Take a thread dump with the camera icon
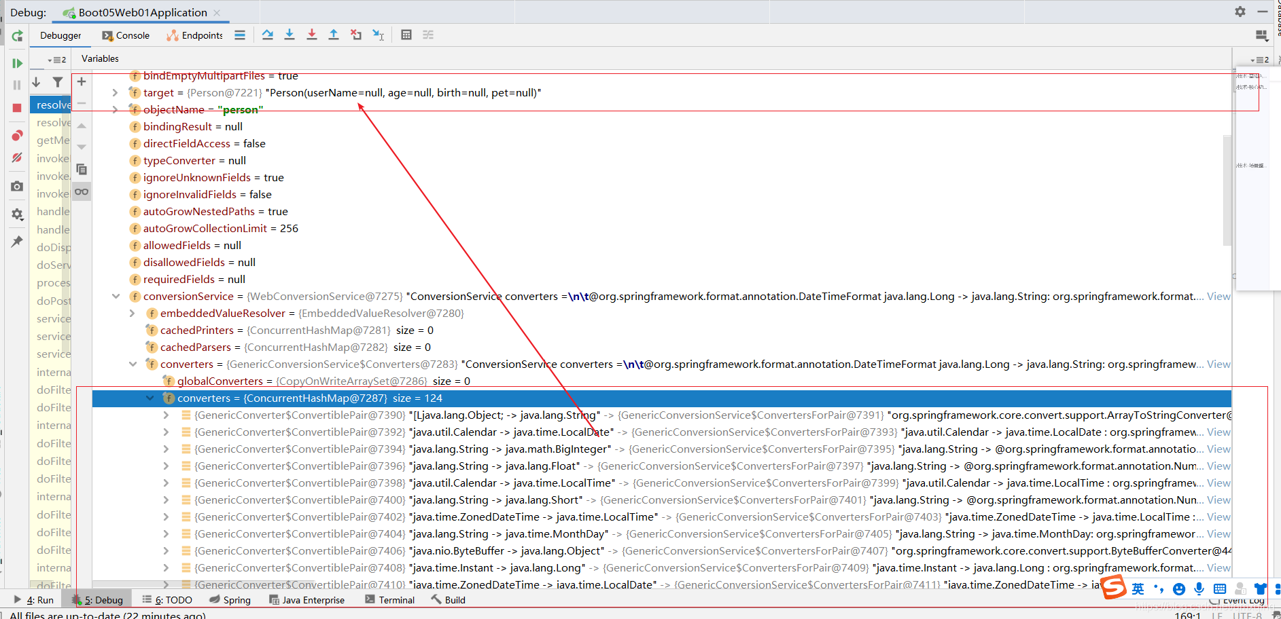 [17, 186]
